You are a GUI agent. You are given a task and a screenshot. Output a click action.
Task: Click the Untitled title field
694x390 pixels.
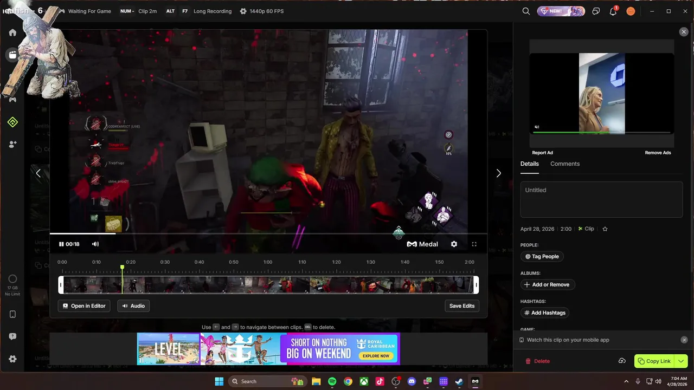601,199
